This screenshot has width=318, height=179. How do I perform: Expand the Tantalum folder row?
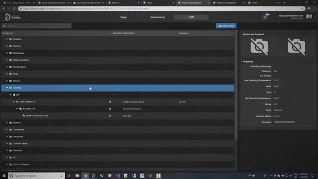pos(7,39)
